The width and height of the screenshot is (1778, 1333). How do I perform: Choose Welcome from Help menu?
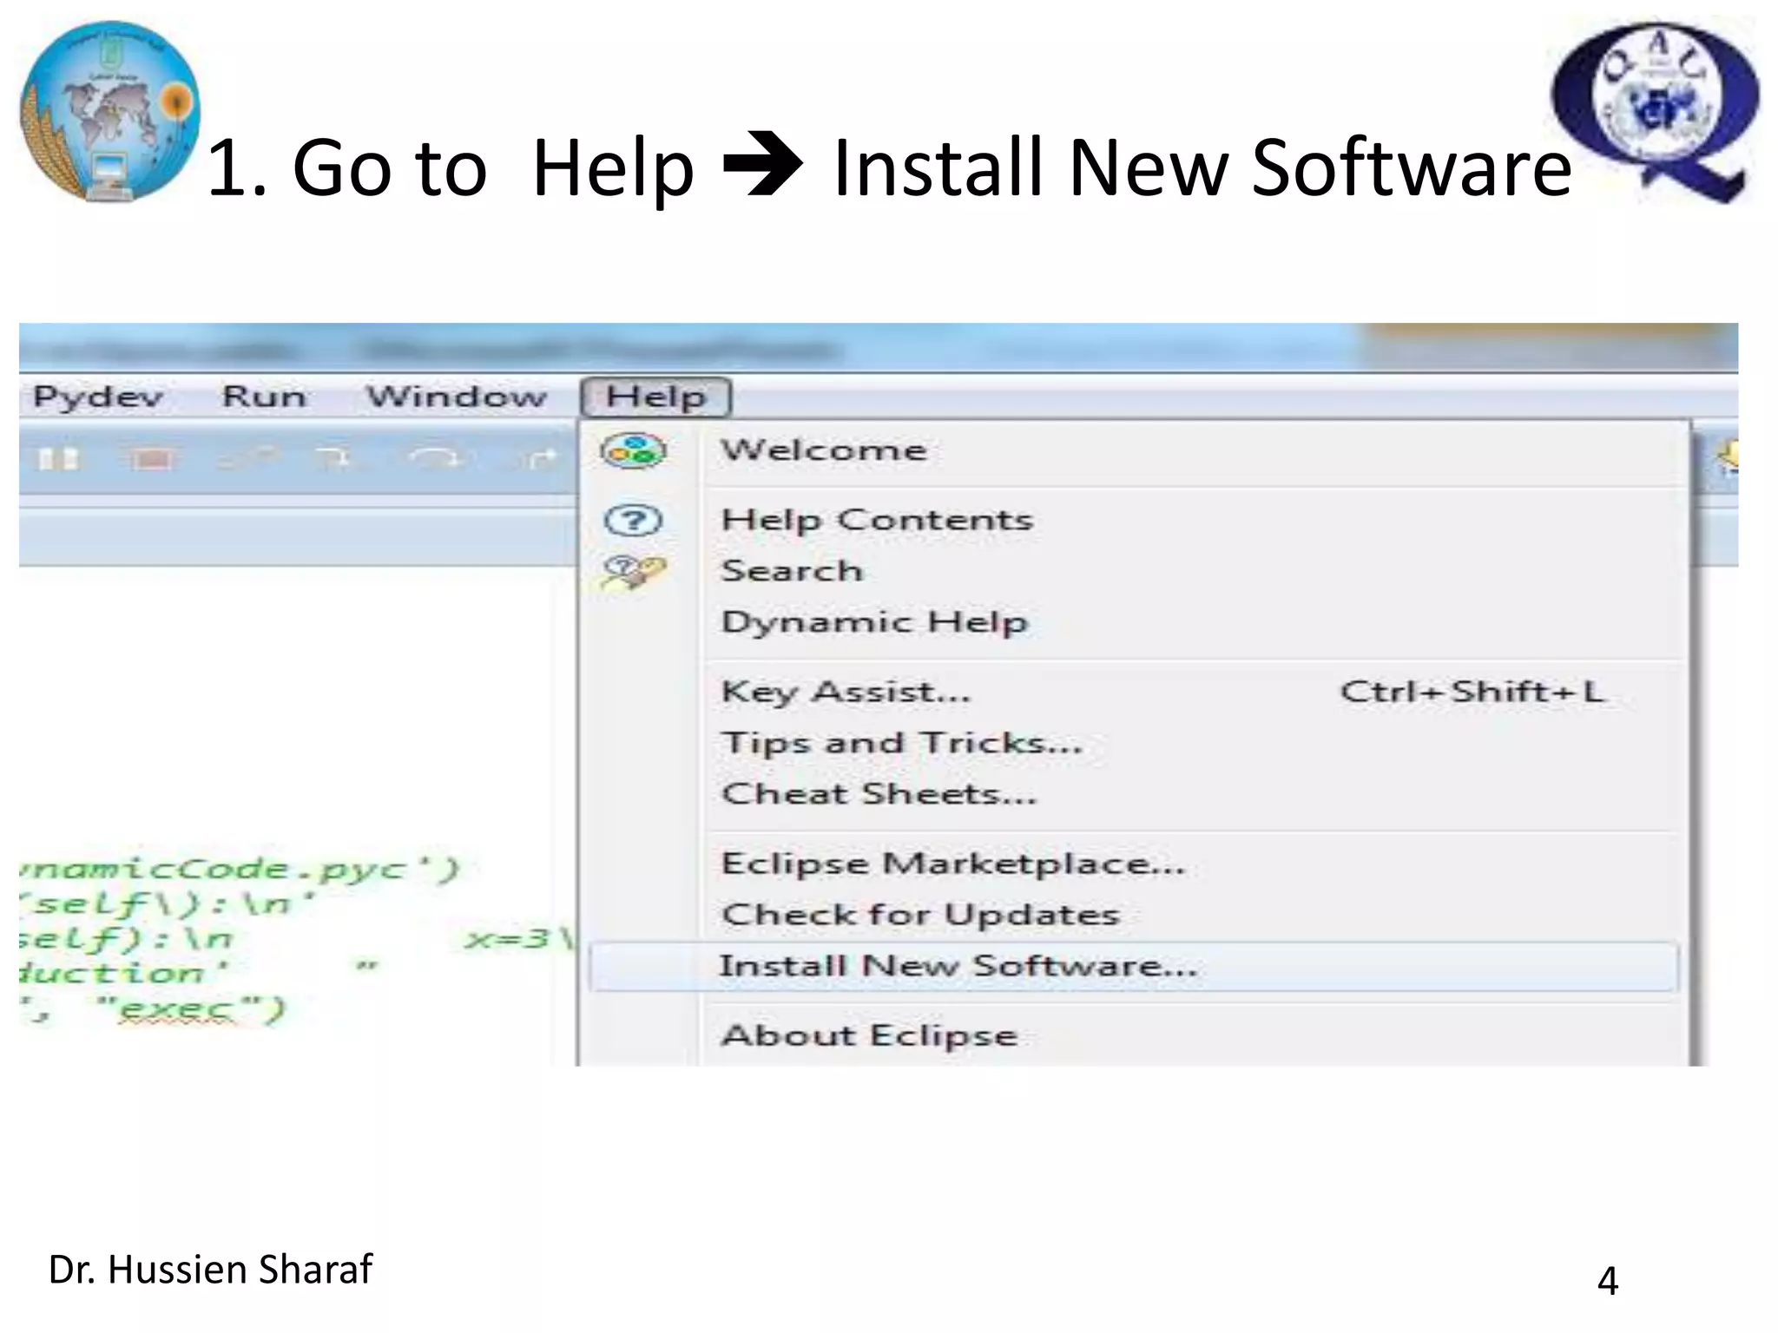[1133, 450]
